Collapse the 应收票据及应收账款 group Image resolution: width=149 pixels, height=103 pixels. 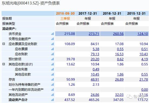4,44
